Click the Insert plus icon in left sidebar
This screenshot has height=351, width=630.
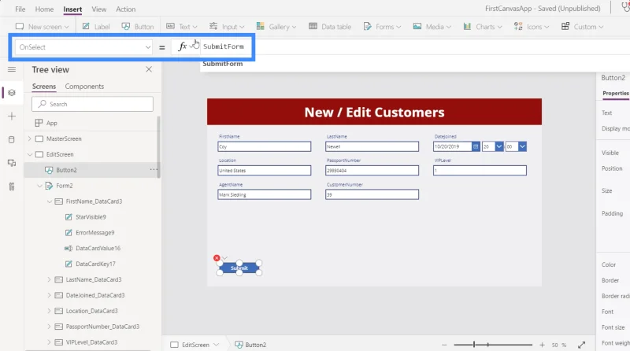[x=12, y=116]
